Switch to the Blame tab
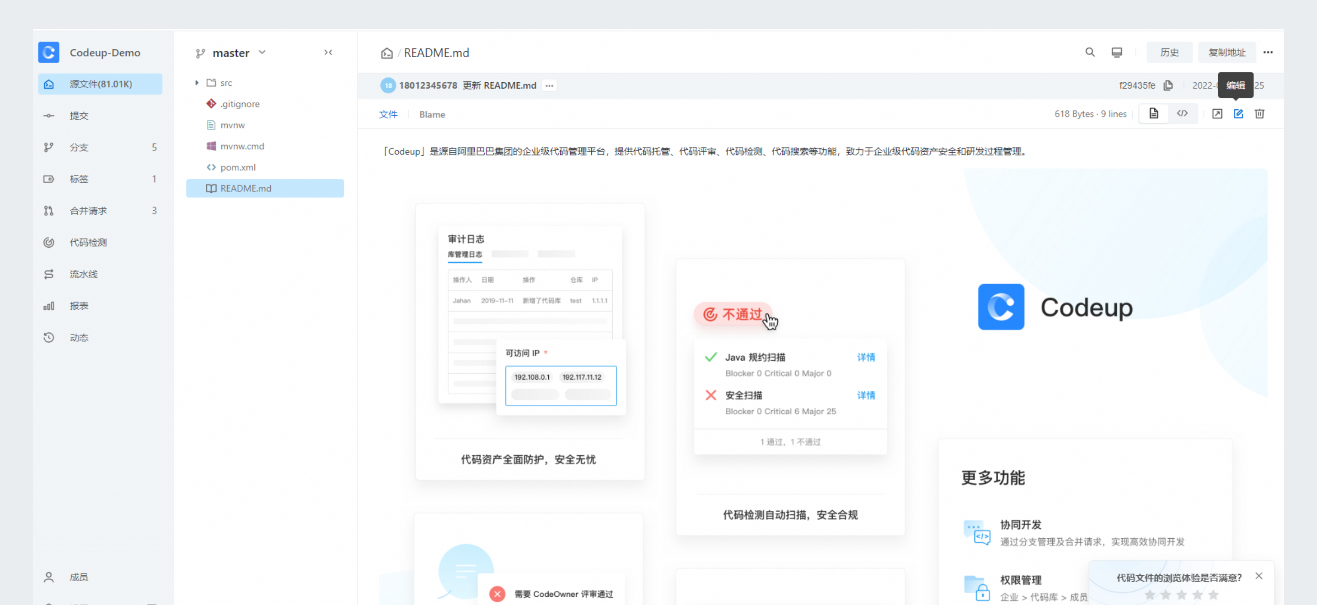This screenshot has height=605, width=1317. point(432,114)
